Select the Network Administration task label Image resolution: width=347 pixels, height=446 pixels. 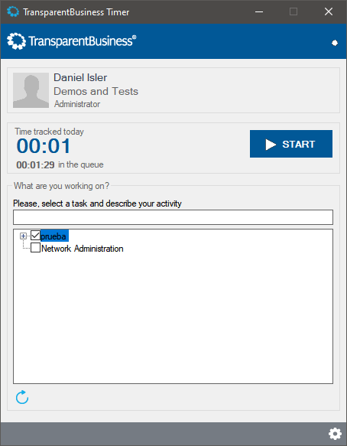pos(82,249)
